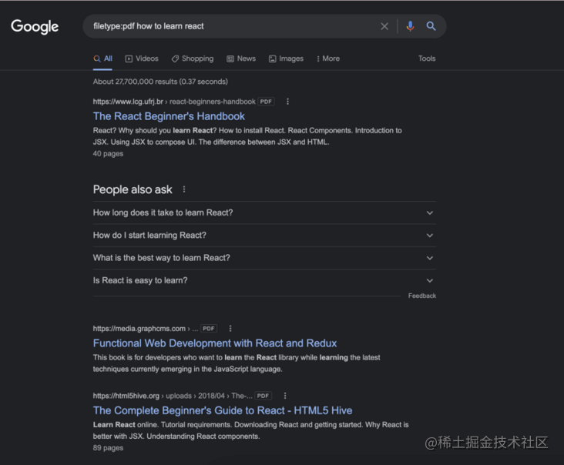
Task: Open three-dot menu for html5hive.org result
Action: tap(285, 396)
